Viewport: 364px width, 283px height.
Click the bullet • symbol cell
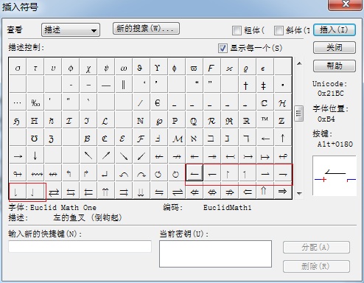tap(283, 85)
